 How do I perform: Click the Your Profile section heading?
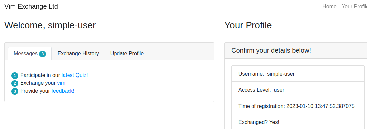(x=248, y=25)
